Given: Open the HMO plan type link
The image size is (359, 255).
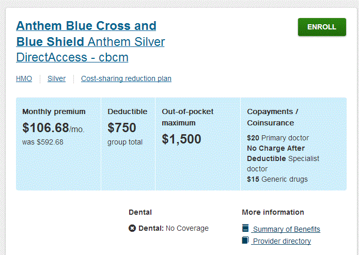Looking at the screenshot, I should [x=24, y=78].
